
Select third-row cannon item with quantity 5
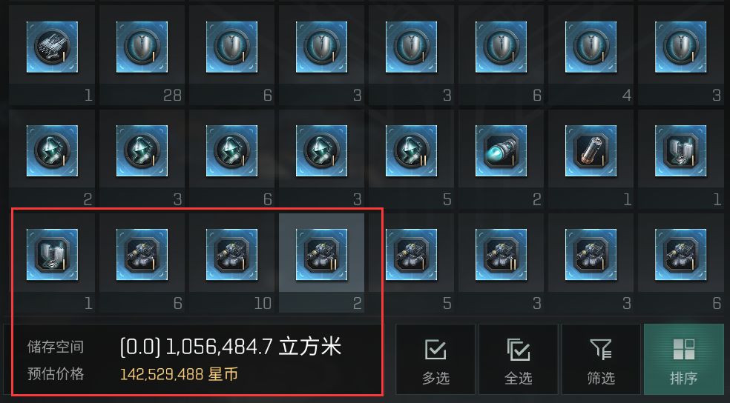tap(412, 263)
